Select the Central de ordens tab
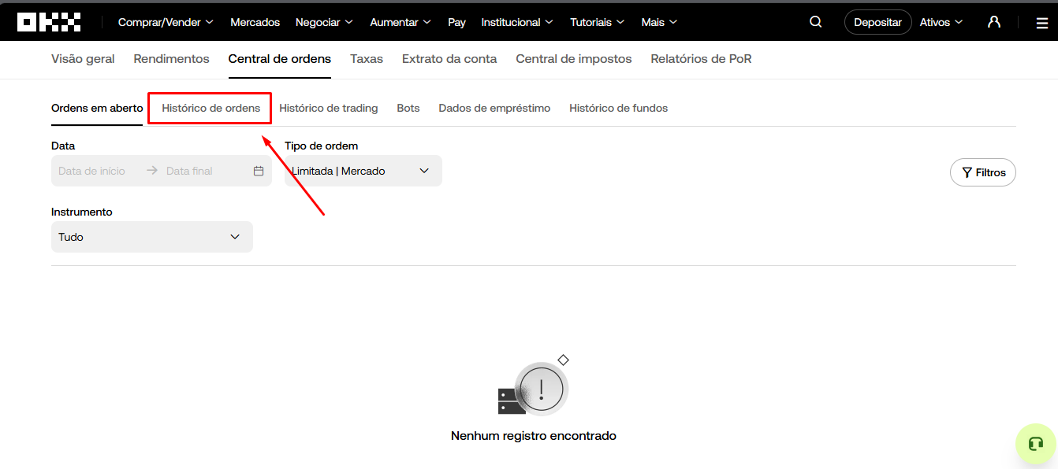 tap(280, 59)
